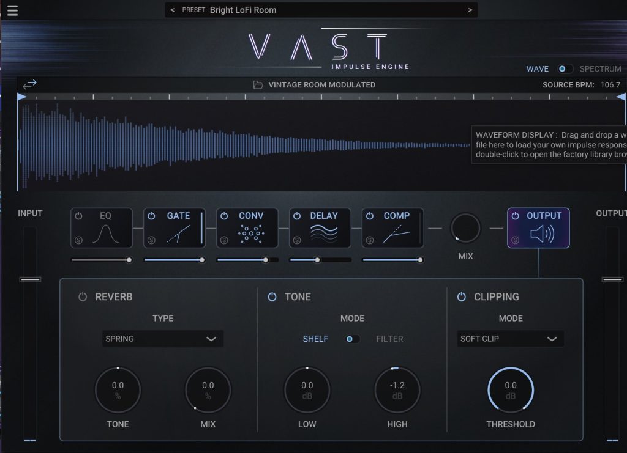Image resolution: width=627 pixels, height=453 pixels.
Task: Click the slider under the DELAY module
Action: [x=317, y=260]
